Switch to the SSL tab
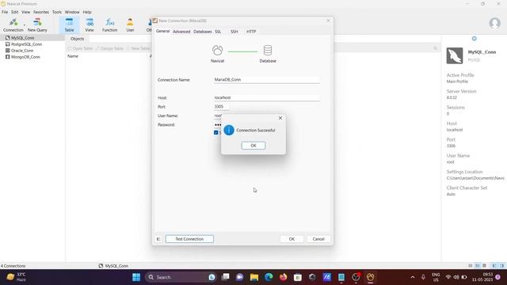Screen dimensions: 507x285 click(218, 32)
